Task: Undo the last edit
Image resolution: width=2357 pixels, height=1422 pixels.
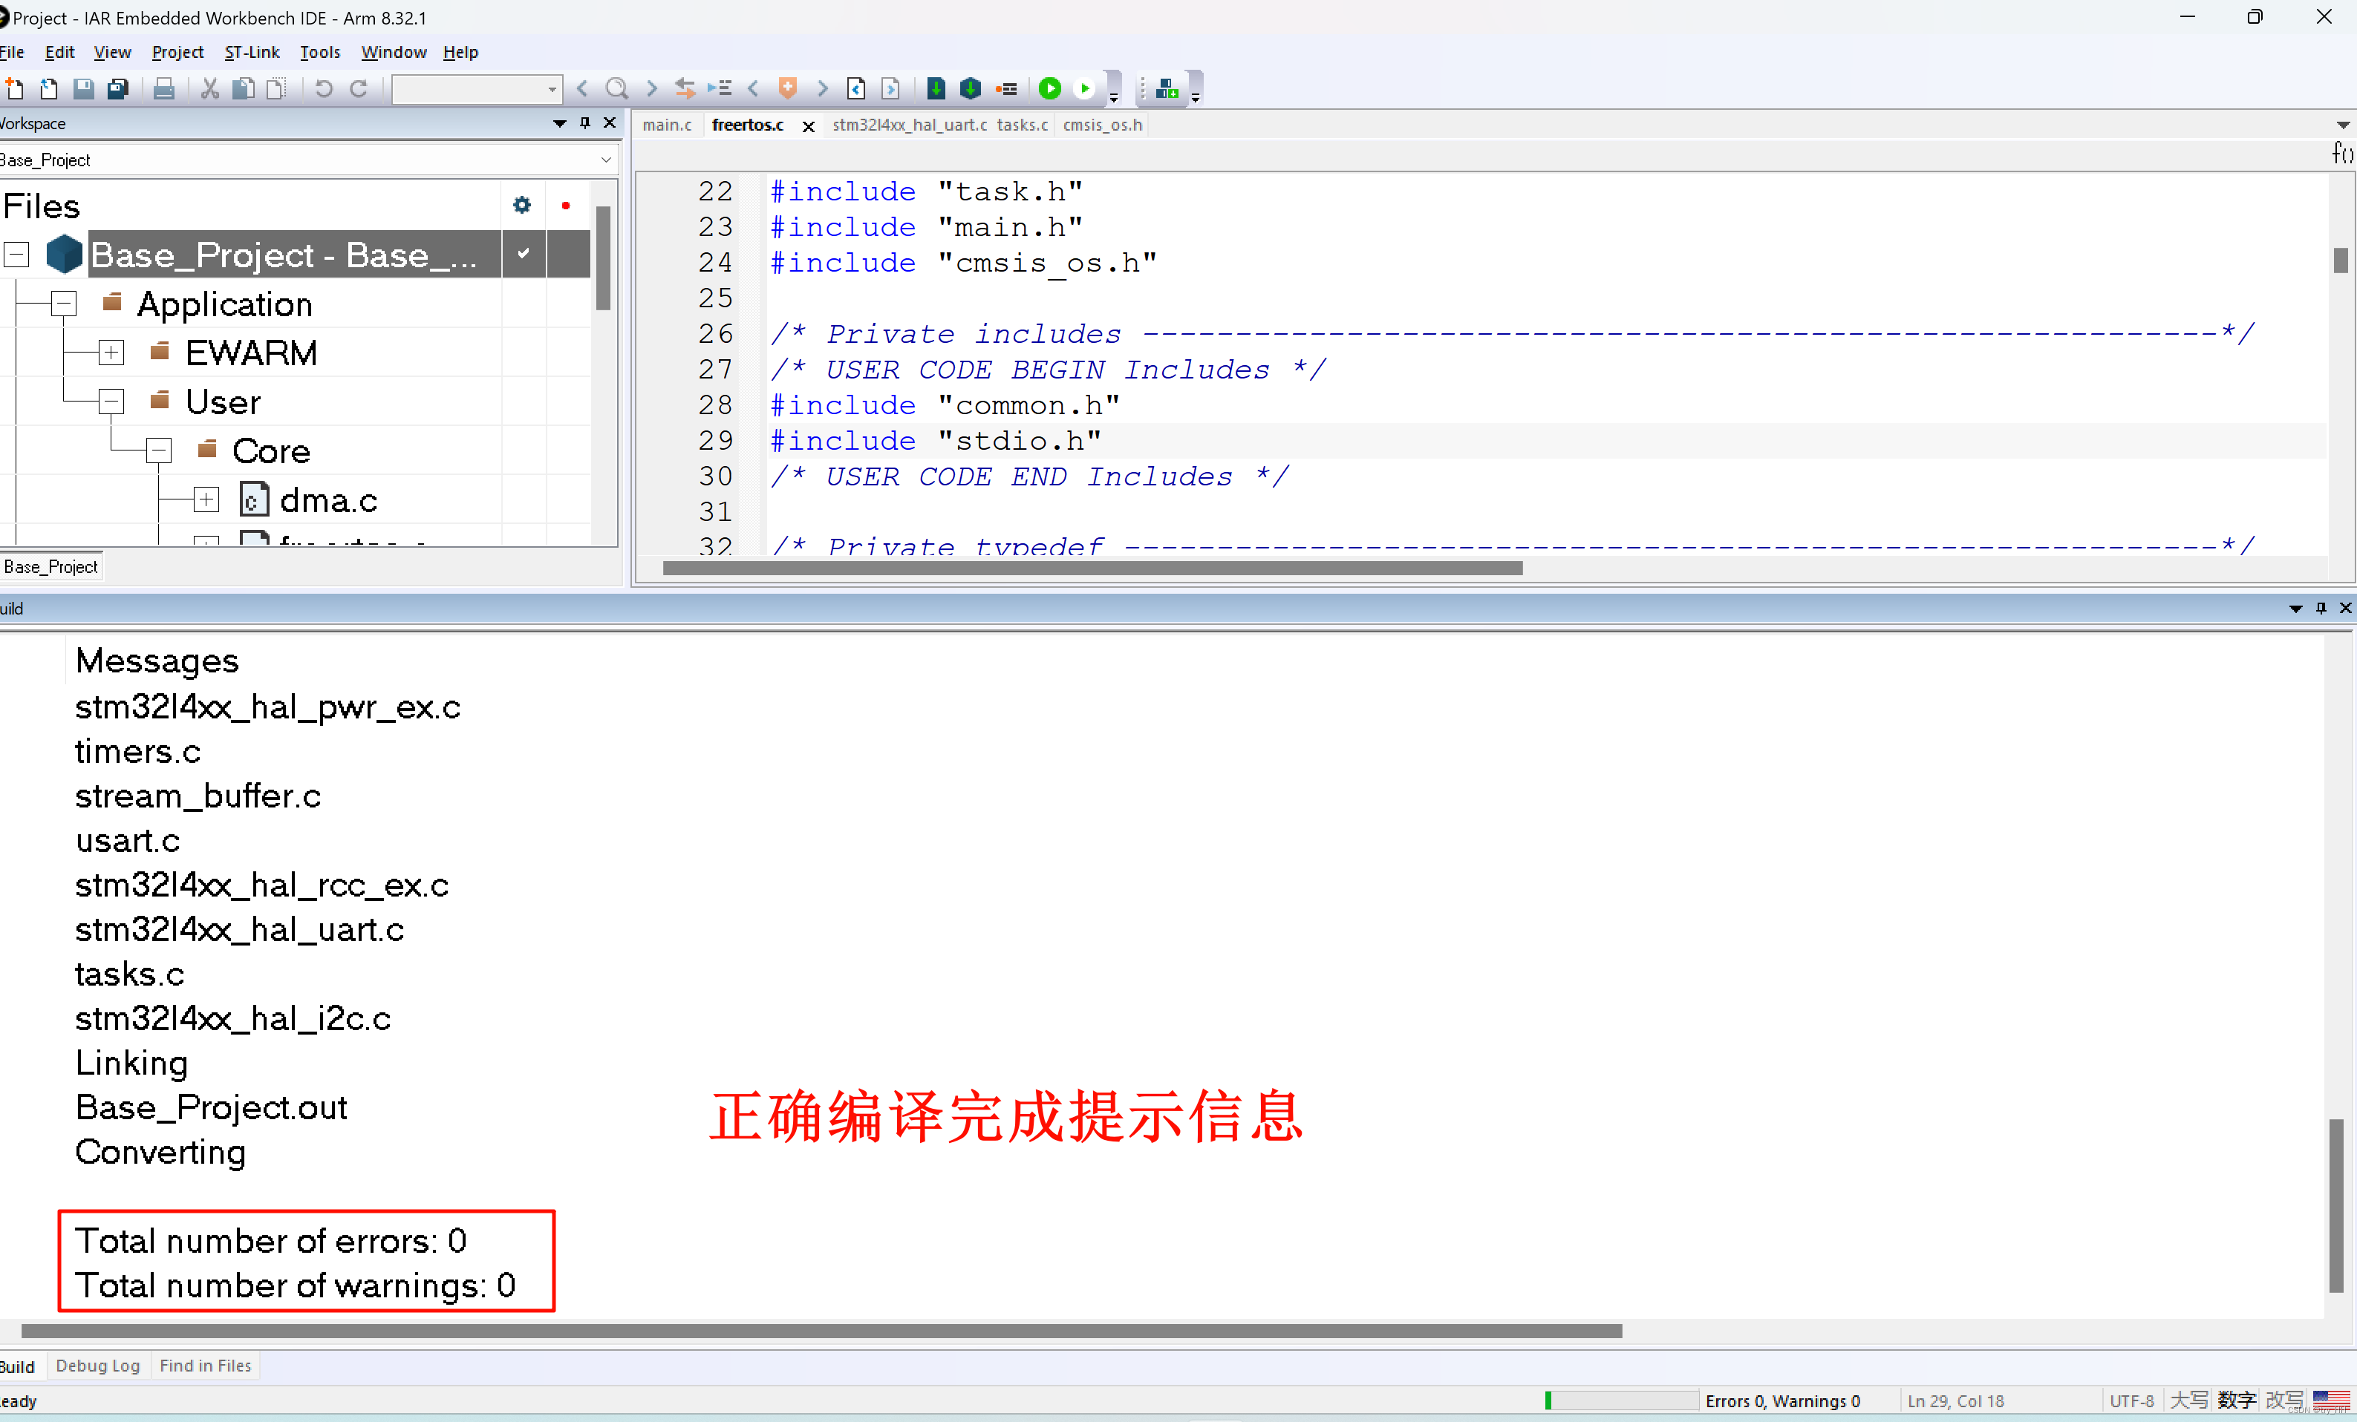Action: click(x=325, y=89)
